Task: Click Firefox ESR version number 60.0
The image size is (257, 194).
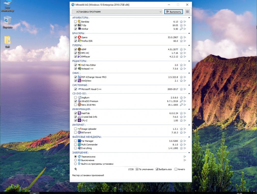Action: (176, 41)
